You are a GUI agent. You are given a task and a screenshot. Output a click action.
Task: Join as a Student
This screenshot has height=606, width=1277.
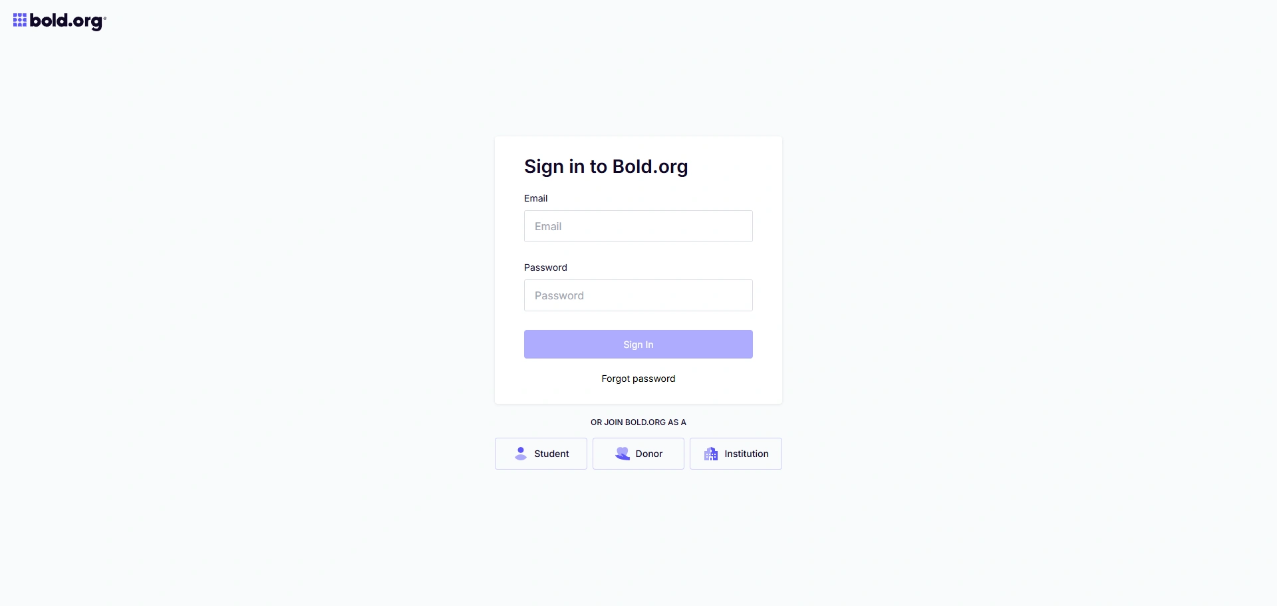tap(541, 454)
